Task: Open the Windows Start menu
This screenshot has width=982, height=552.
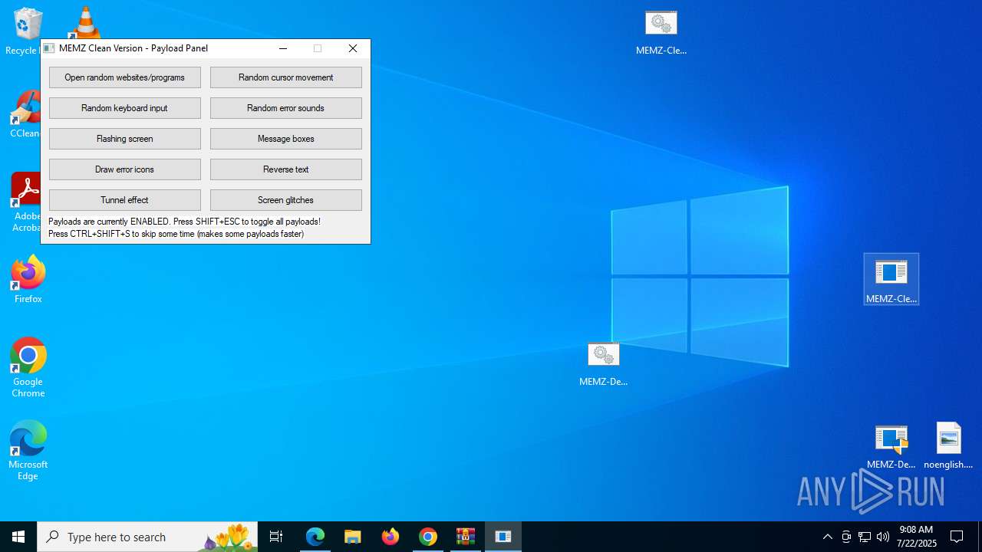Action: point(18,537)
